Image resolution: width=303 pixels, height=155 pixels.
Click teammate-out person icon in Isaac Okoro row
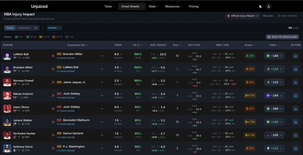(53, 109)
